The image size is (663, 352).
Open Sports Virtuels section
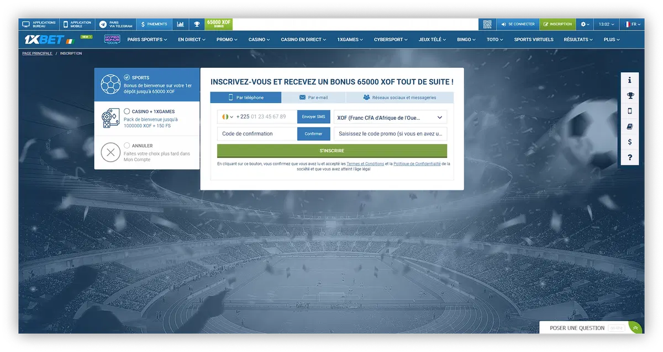(x=534, y=40)
